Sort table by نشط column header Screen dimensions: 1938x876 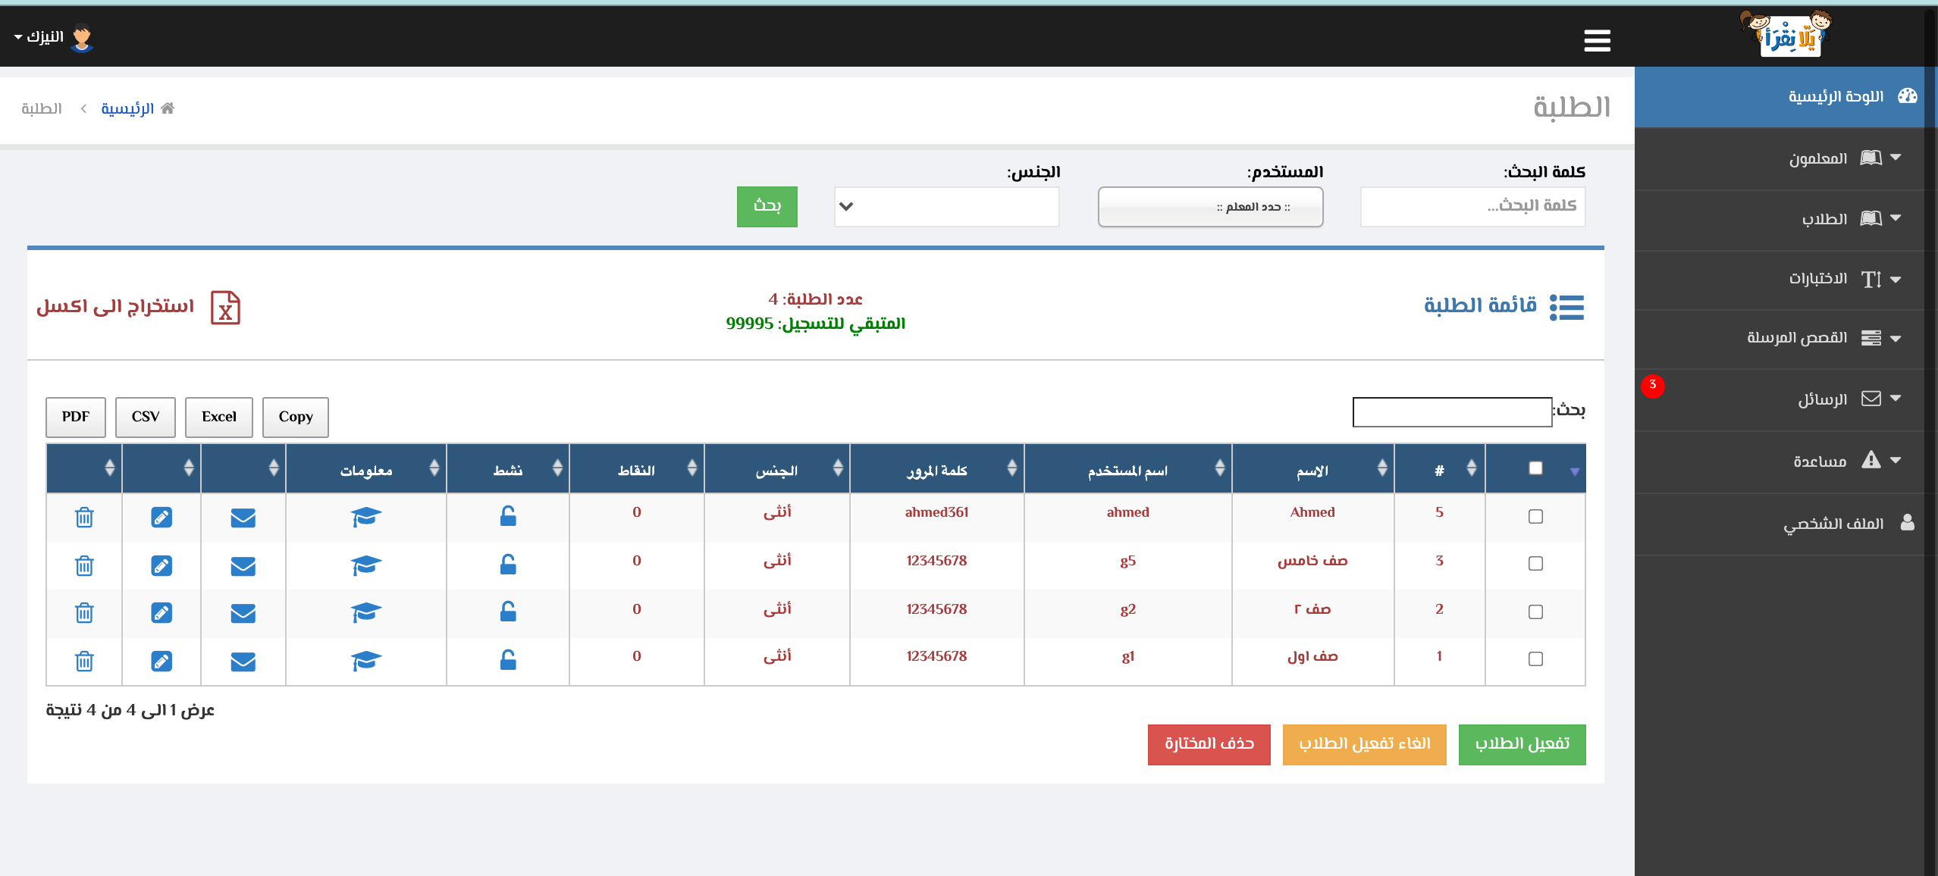[x=508, y=470]
